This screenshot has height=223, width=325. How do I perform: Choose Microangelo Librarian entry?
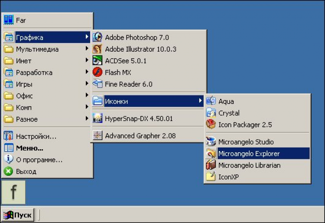point(258,165)
